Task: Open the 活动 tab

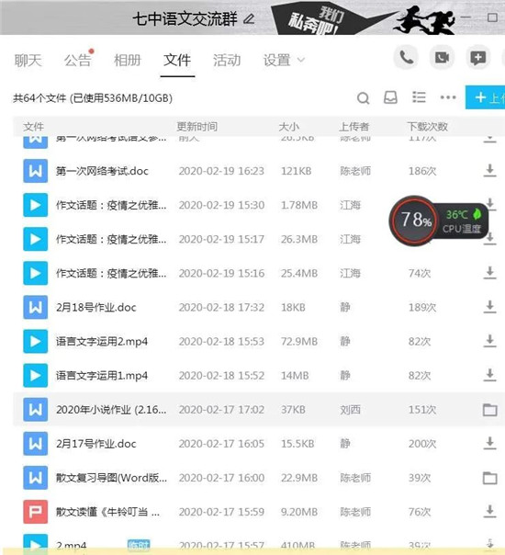Action: pos(227,60)
